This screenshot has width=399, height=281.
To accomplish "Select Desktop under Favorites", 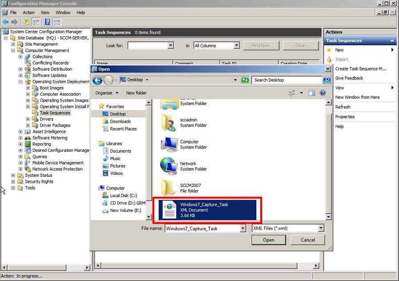I will [x=117, y=114].
